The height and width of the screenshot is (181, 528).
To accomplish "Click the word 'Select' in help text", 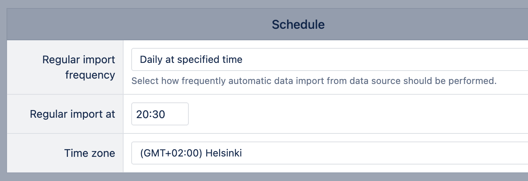I will [x=142, y=81].
